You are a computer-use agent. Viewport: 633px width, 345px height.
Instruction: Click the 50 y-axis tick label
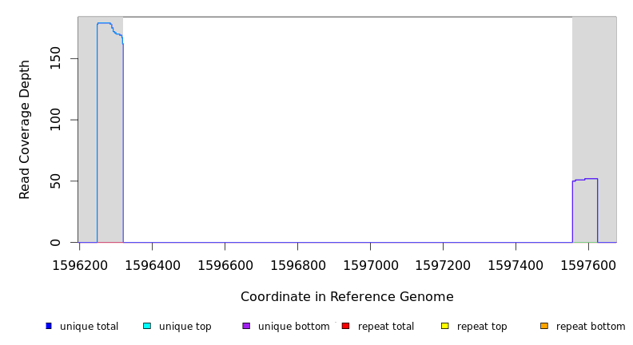click(55, 181)
